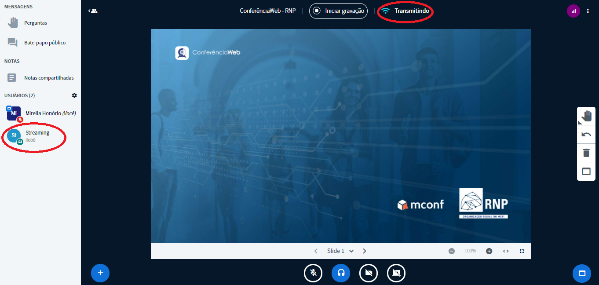
Task: Open the three-dot options menu
Action: 588,11
